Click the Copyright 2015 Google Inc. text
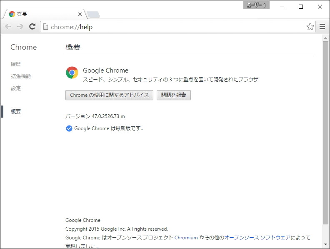The image size is (330, 249). (x=117, y=229)
